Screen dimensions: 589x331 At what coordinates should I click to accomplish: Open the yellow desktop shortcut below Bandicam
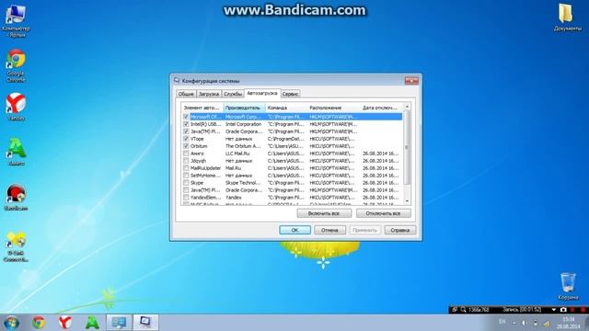[16, 246]
